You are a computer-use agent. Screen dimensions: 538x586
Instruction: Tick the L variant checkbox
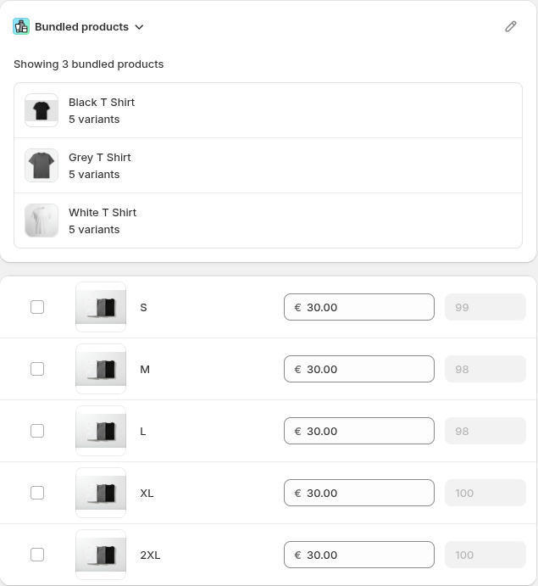pos(37,431)
